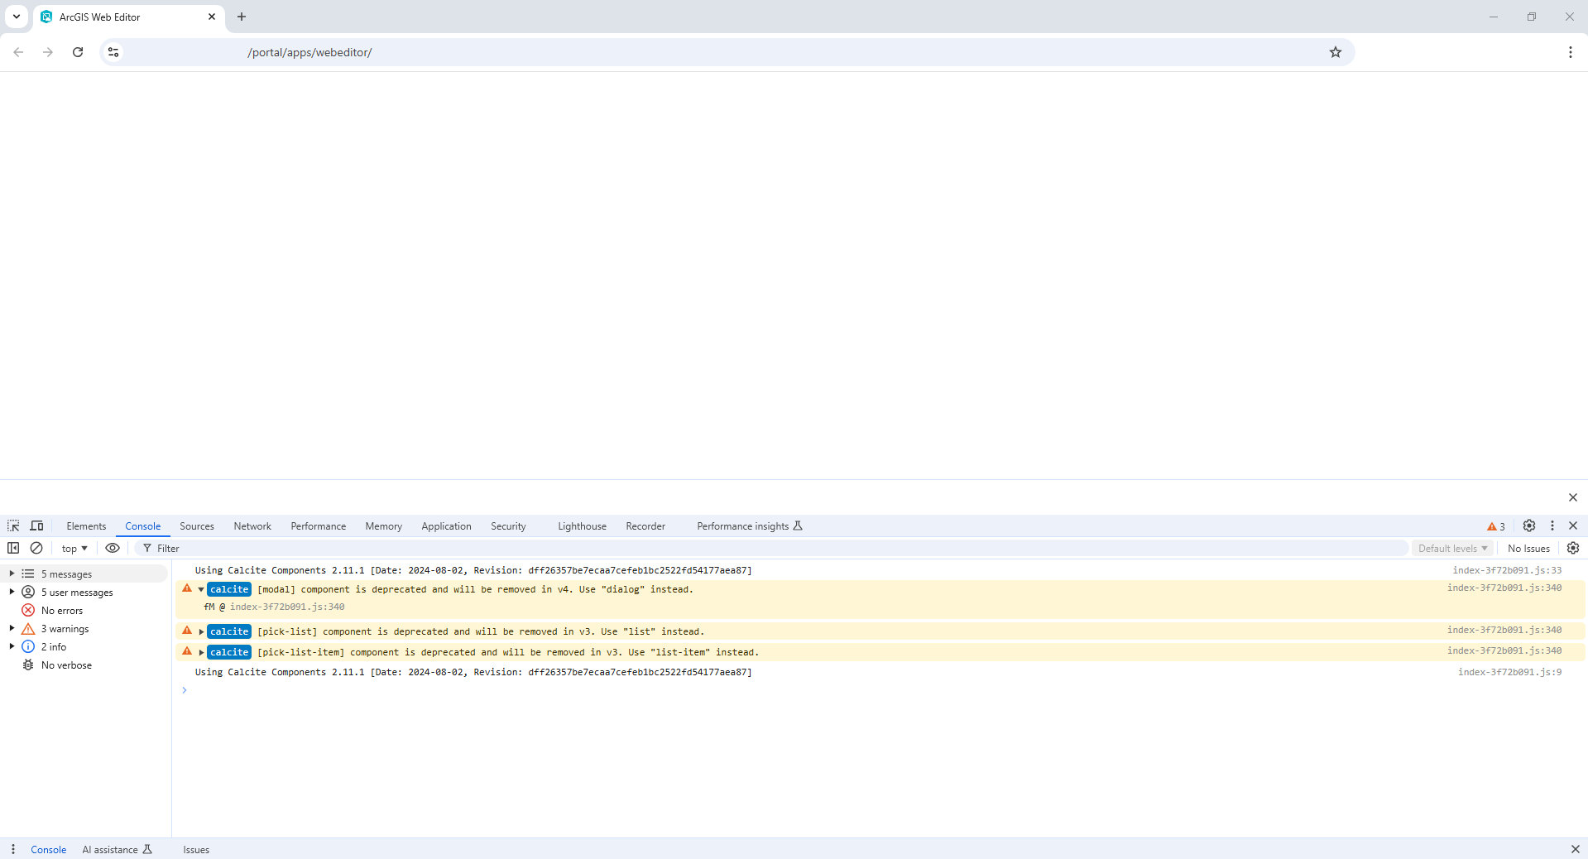
Task: Open the Recorder tab
Action: [645, 526]
